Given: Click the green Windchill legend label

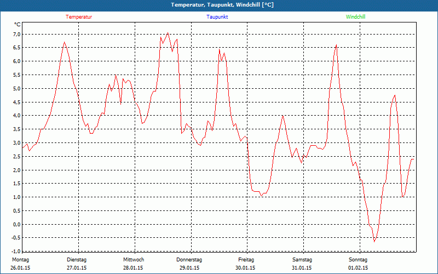Looking at the screenshot, I should click(355, 17).
